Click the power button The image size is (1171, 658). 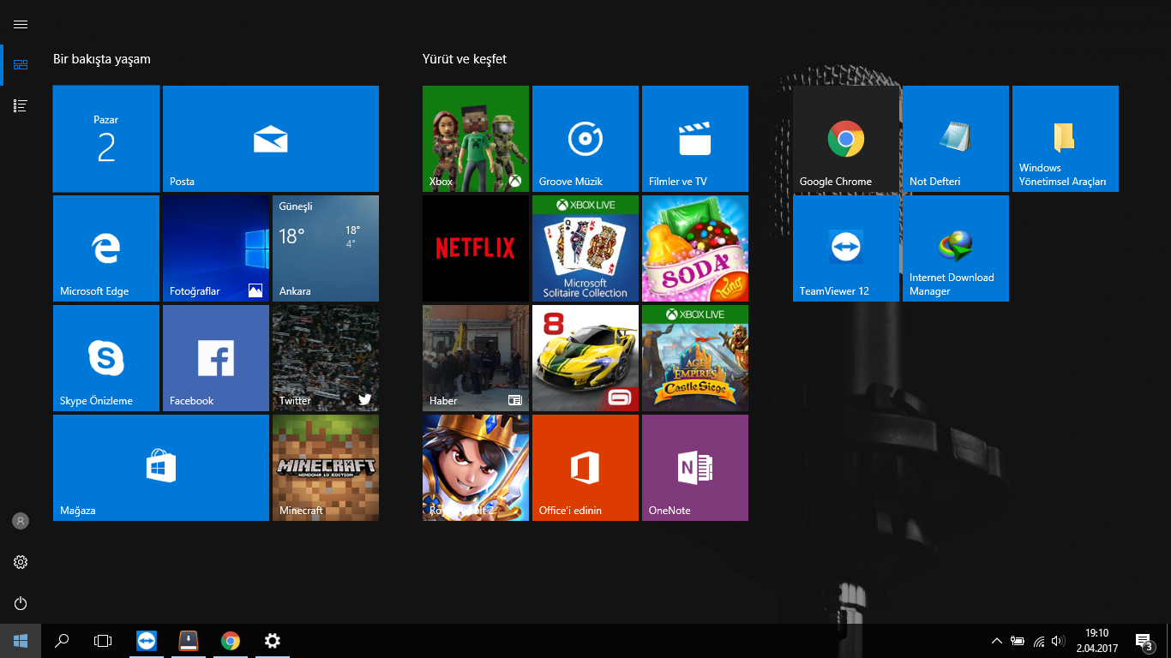point(21,603)
